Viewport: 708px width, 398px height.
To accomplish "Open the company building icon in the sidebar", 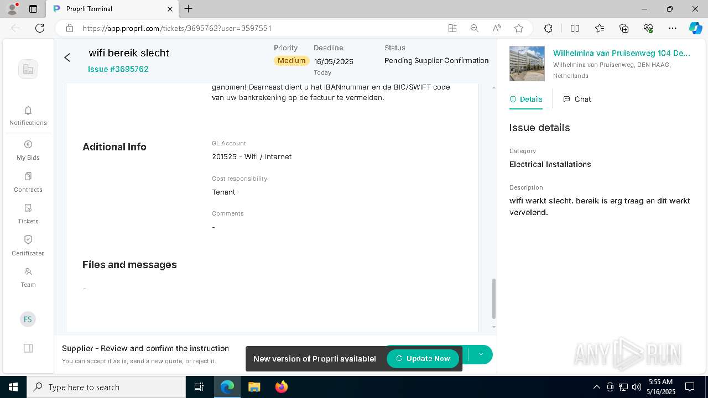I will (28, 69).
